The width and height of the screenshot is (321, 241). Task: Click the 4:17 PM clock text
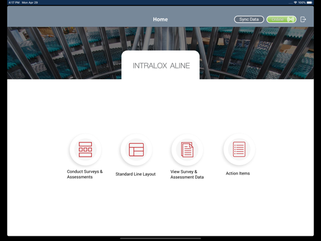coord(14,2)
